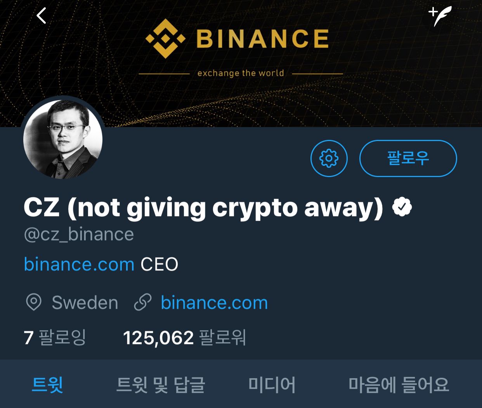Tap the compose tweet feather icon
Image resolution: width=482 pixels, height=408 pixels.
point(440,16)
